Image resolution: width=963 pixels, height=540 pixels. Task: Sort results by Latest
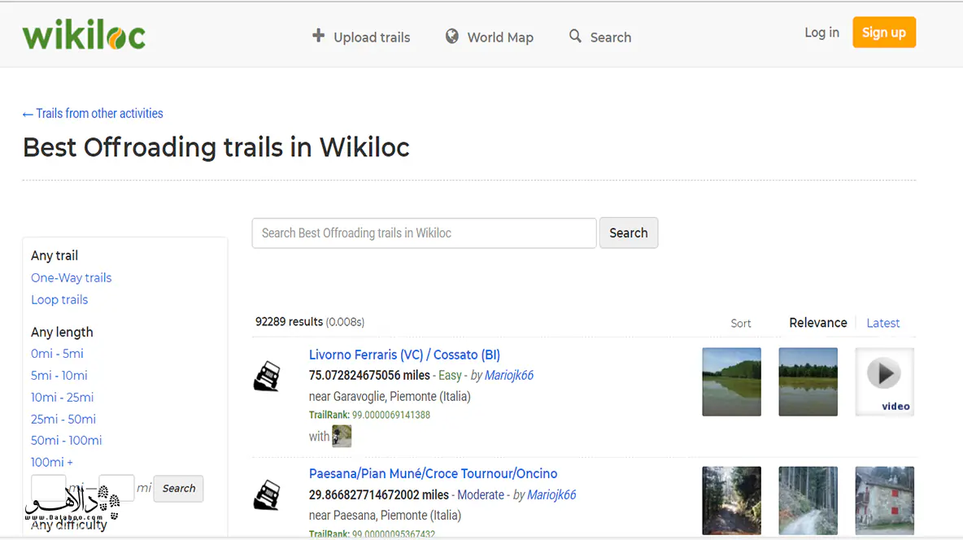pos(883,323)
